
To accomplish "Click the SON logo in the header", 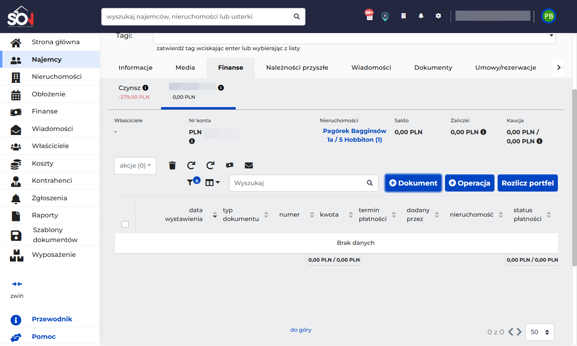I will pyautogui.click(x=21, y=16).
